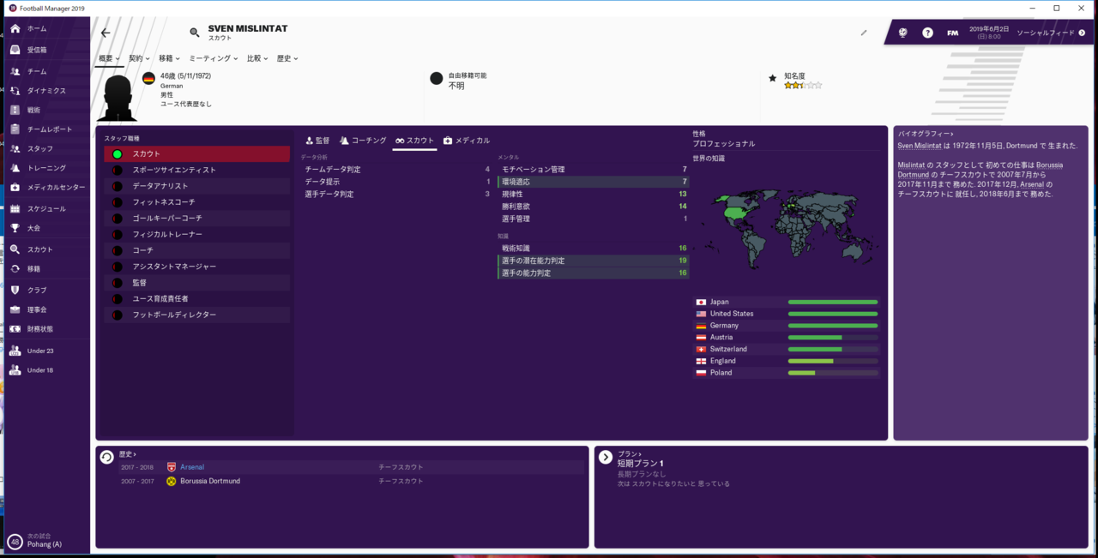Switch to Coaching (コーチング) attributes tab
Viewport: 1098px width, 558px height.
[x=363, y=140]
